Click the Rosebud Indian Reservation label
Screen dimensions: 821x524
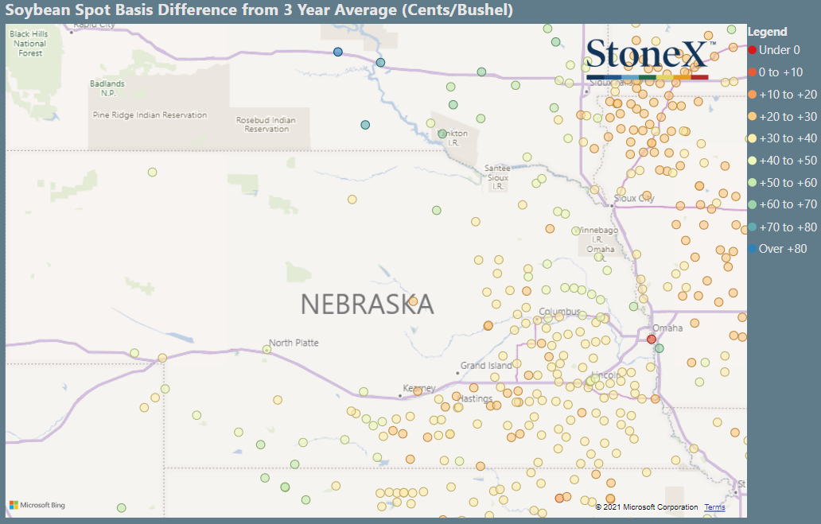[266, 125]
